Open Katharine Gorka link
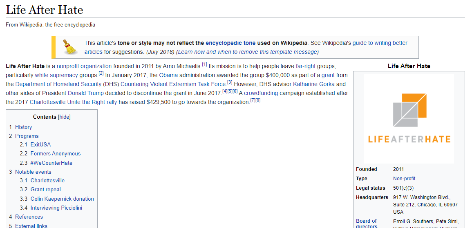The height and width of the screenshot is (228, 472). pos(314,84)
